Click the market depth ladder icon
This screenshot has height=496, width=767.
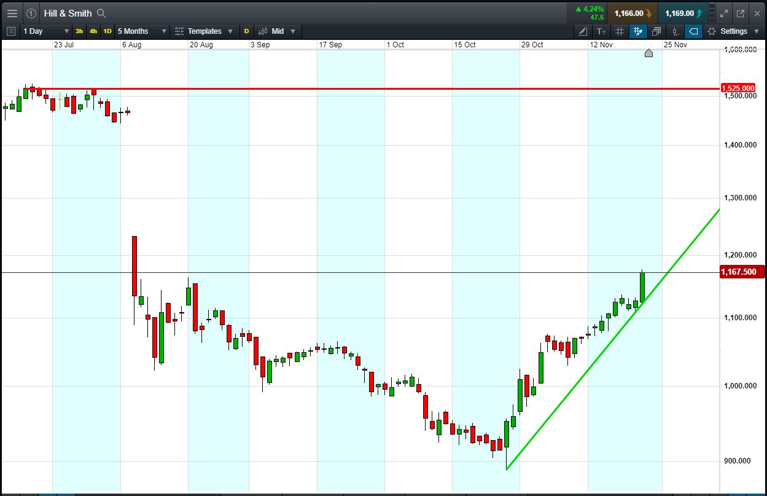click(x=712, y=13)
